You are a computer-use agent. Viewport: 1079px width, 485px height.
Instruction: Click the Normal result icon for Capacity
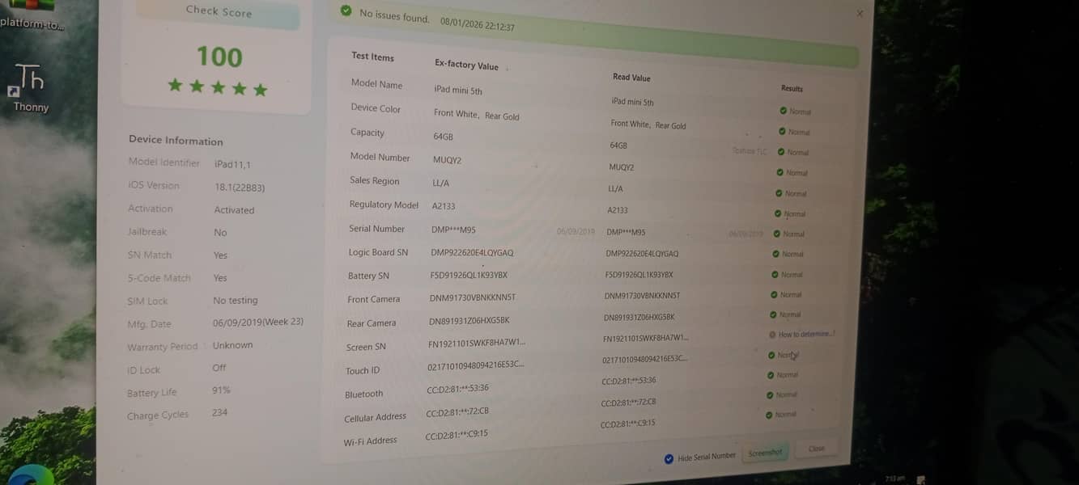[780, 151]
